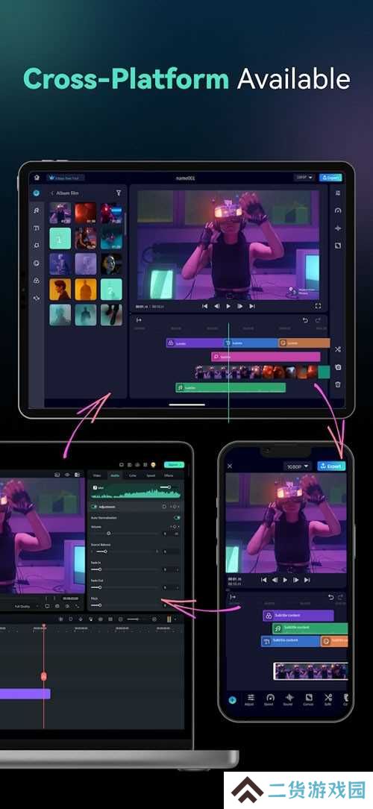Click the undo arrow on tablet timeline

click(x=305, y=320)
